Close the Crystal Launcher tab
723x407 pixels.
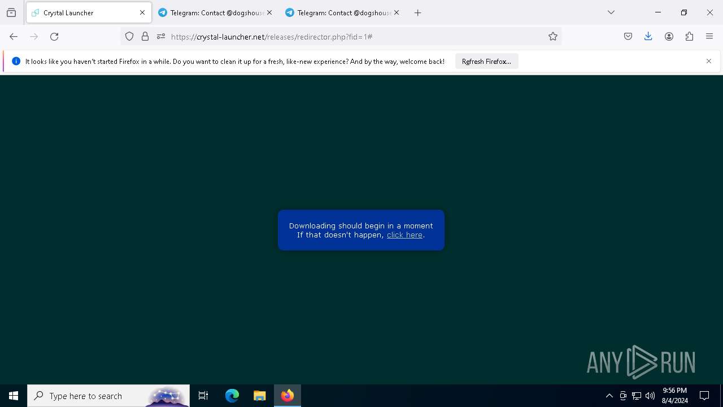142,12
